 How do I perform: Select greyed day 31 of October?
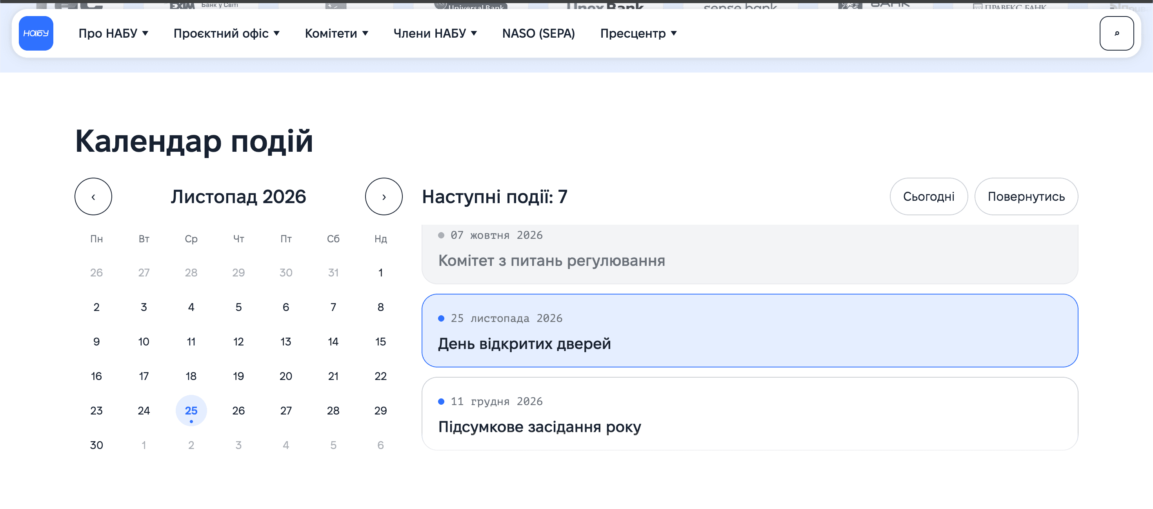[x=333, y=273]
